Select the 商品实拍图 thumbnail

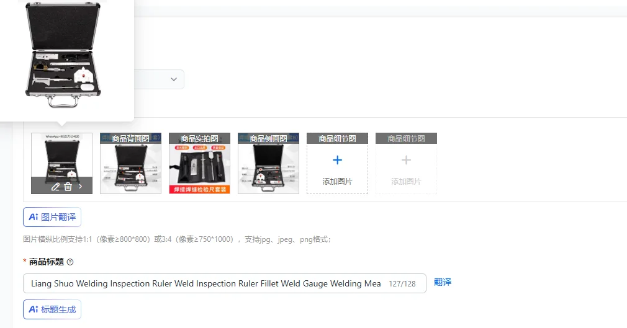pos(199,164)
